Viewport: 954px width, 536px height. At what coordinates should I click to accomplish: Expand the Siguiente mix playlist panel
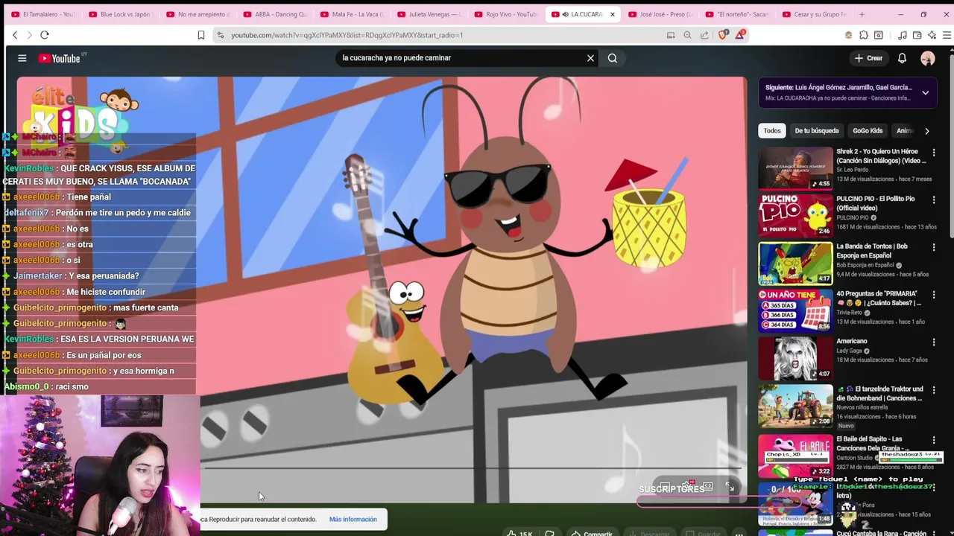925,93
